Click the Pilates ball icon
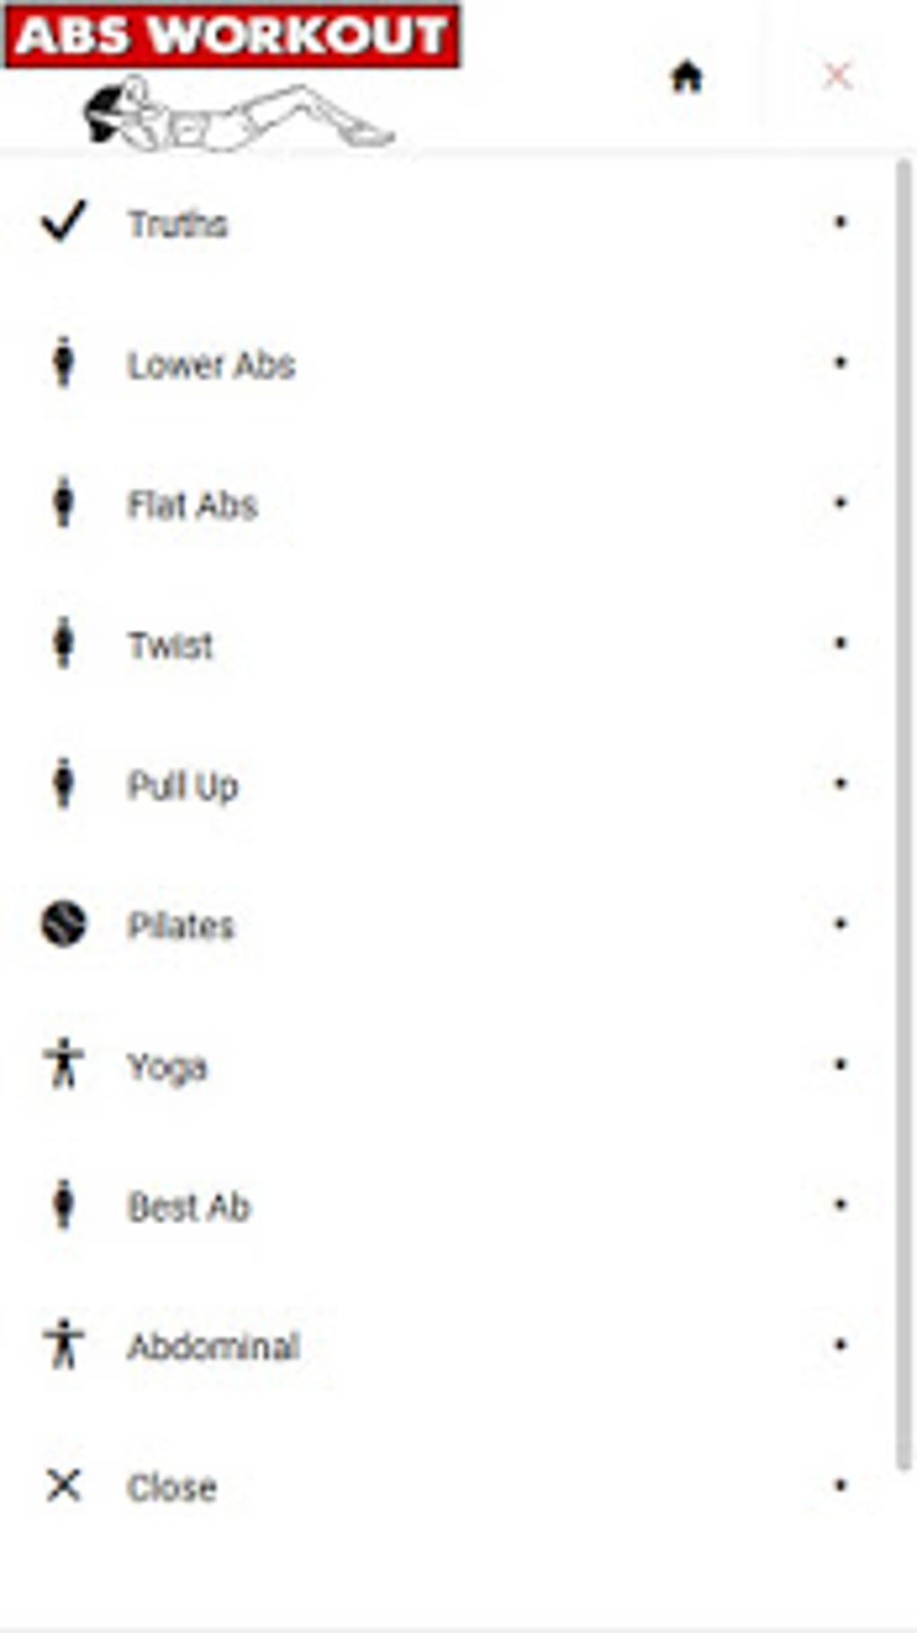Image resolution: width=917 pixels, height=1633 pixels. pos(64,924)
